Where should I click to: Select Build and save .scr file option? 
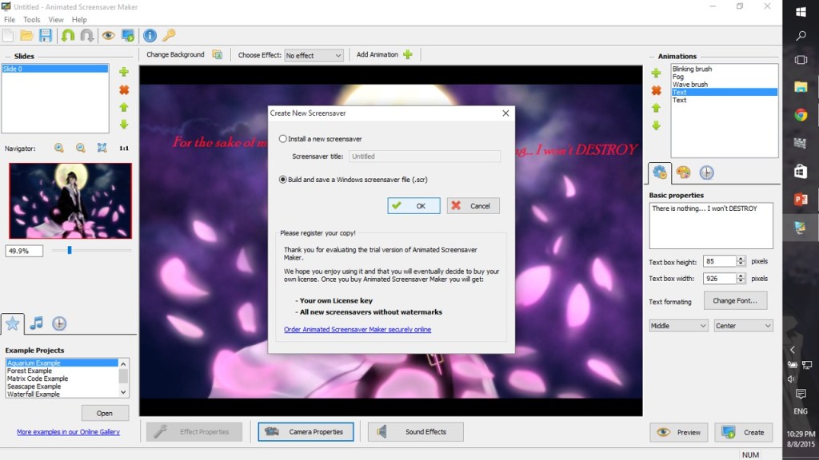click(282, 180)
